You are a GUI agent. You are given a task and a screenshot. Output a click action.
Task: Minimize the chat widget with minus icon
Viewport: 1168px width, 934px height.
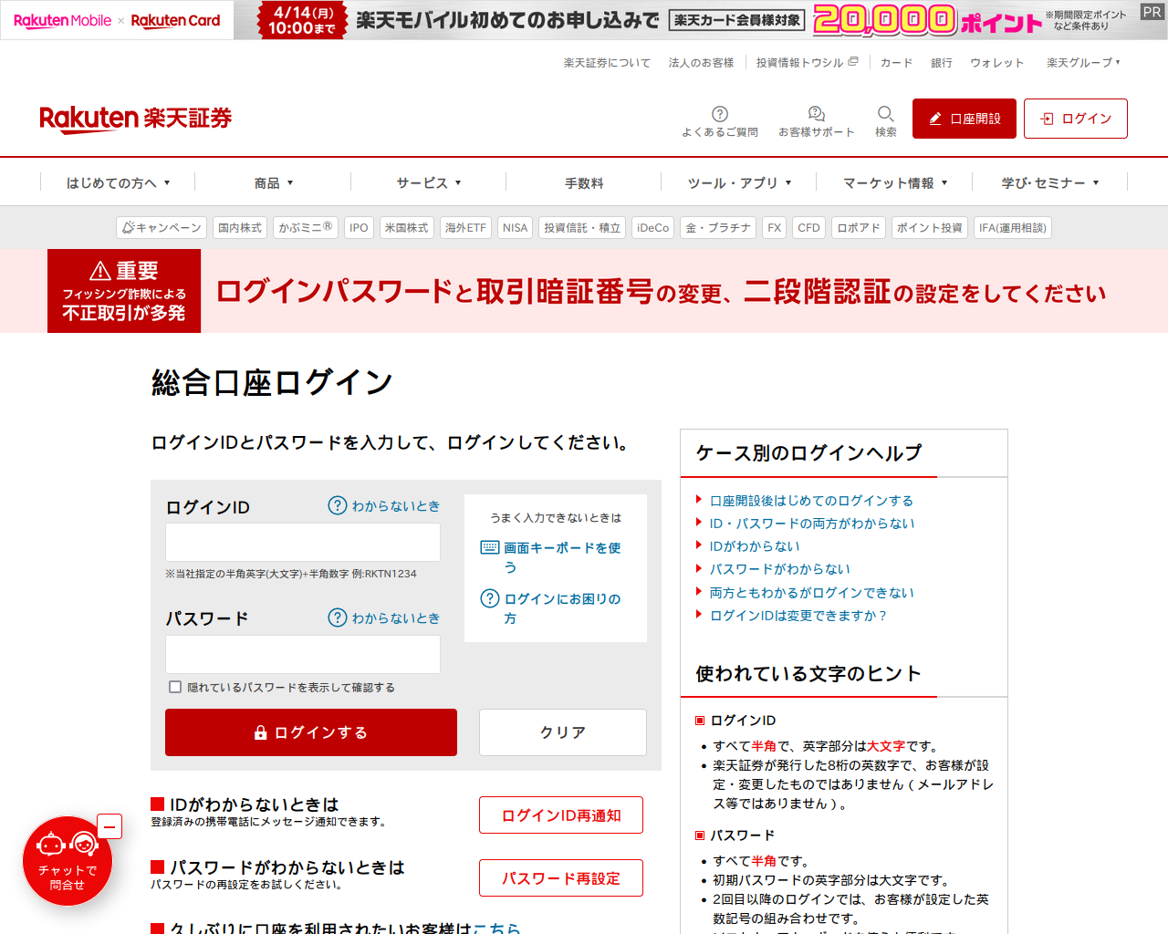coord(109,826)
